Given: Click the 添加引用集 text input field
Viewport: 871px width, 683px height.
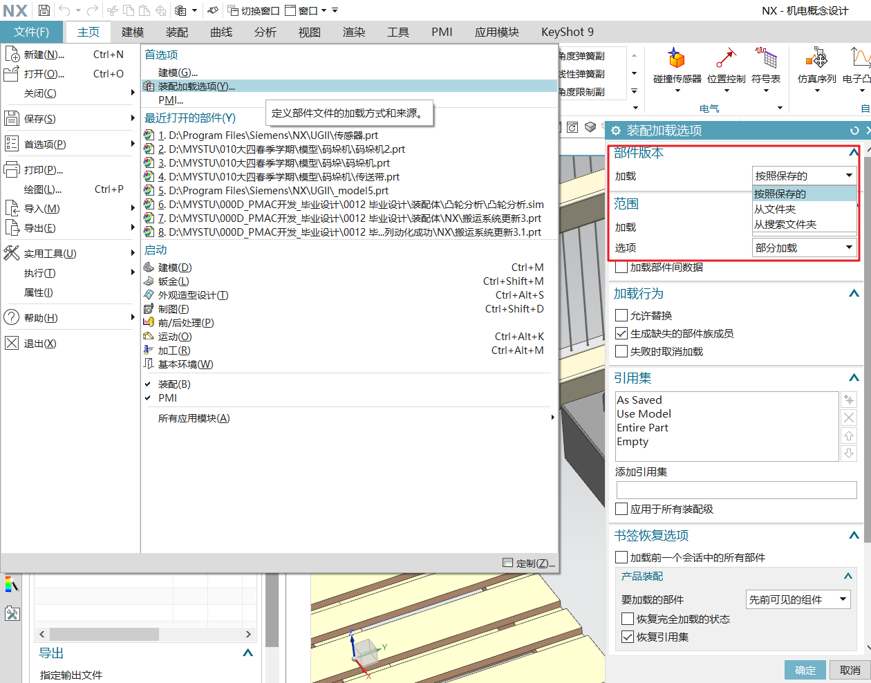Looking at the screenshot, I should tap(736, 489).
